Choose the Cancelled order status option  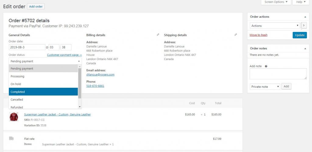point(43,100)
